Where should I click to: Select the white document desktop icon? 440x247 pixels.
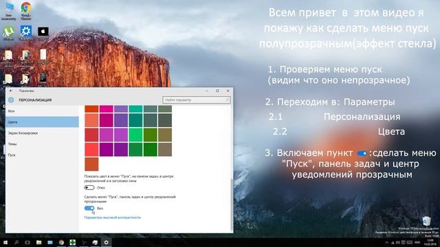[x=43, y=56]
